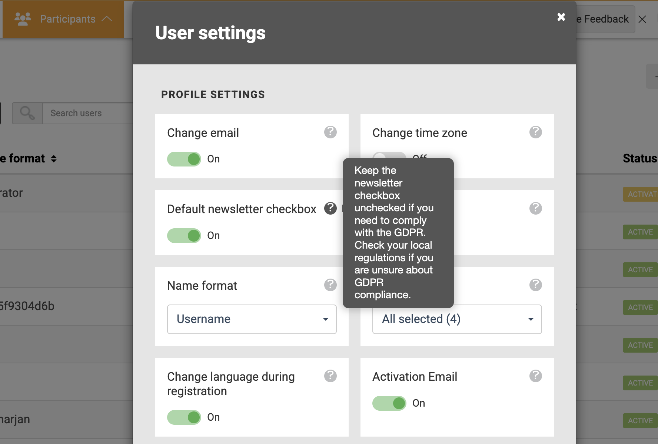Click help icon for Name format
Viewport: 658px width, 444px height.
pos(330,285)
